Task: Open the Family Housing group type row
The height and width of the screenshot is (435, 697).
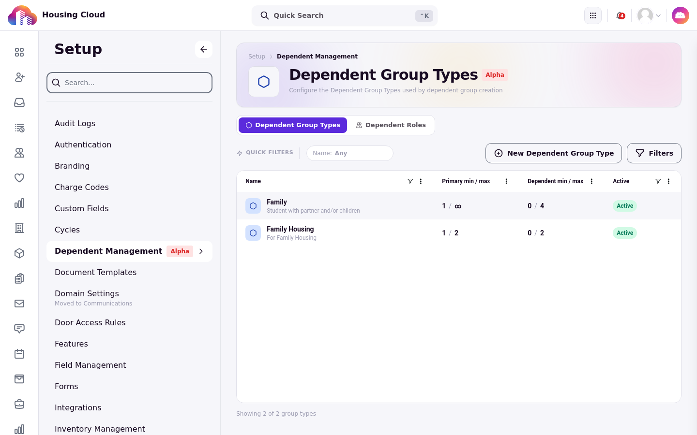Action: (459, 233)
